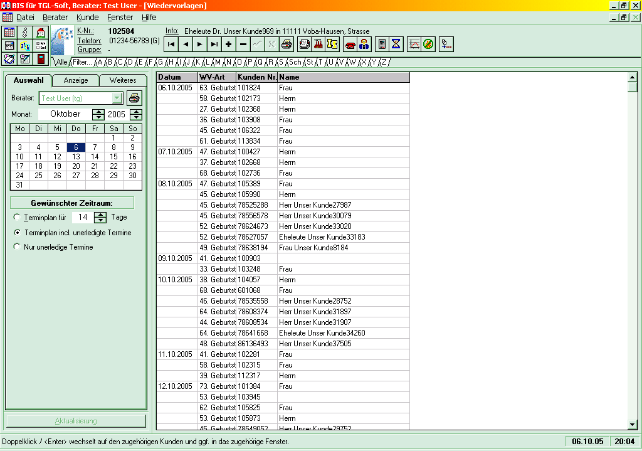Viewport: 642px width, 451px height.
Task: Click the 'Datum' column header
Action: pos(177,77)
